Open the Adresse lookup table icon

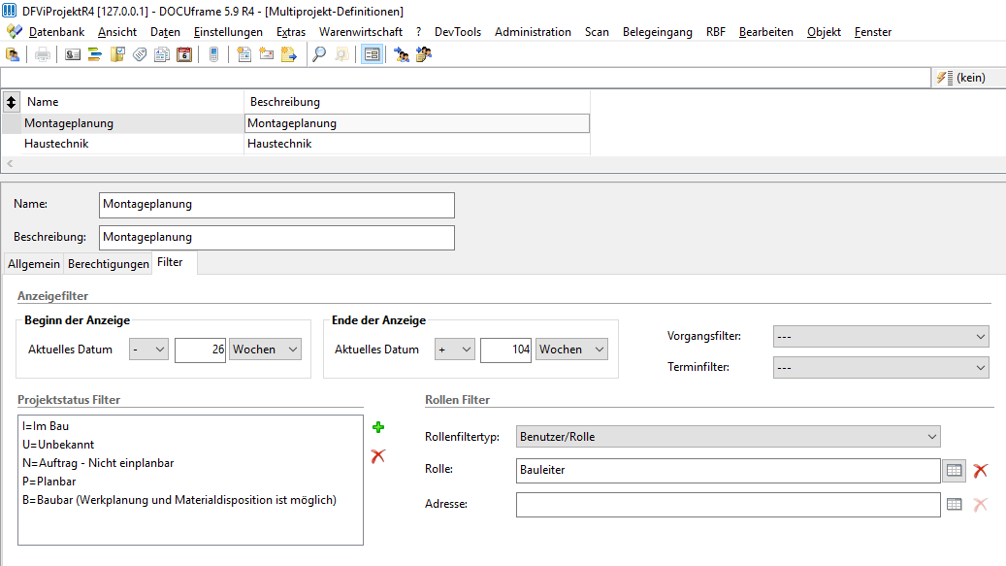[954, 505]
